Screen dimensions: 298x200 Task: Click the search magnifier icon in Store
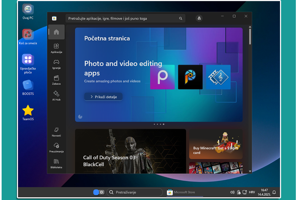click(x=181, y=19)
